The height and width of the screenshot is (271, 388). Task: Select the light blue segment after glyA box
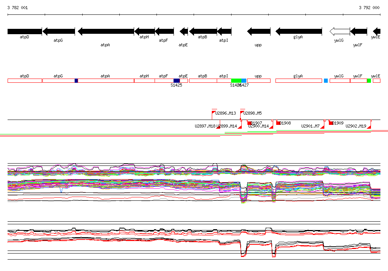[326, 80]
